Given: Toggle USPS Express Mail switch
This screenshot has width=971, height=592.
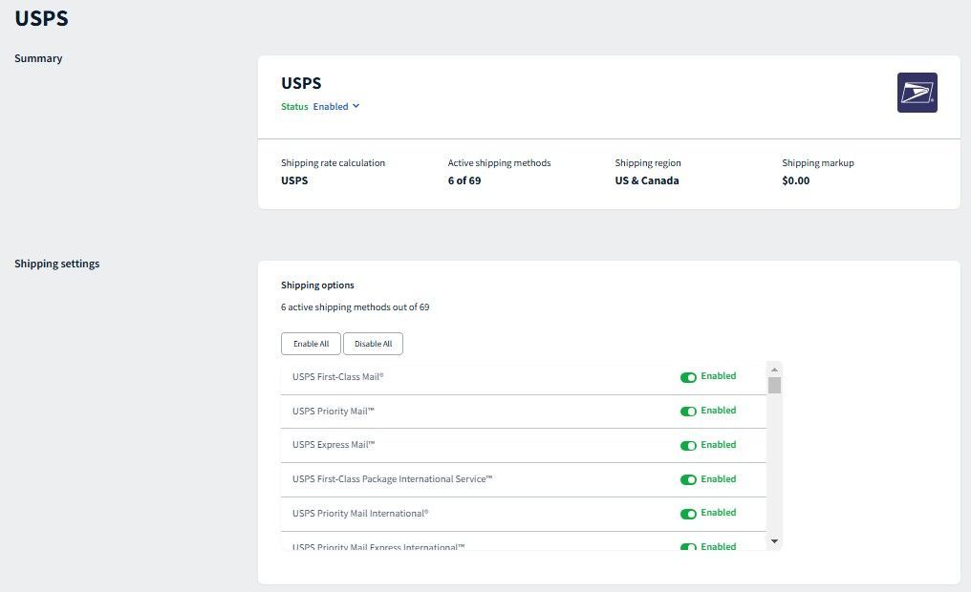Looking at the screenshot, I should point(688,445).
